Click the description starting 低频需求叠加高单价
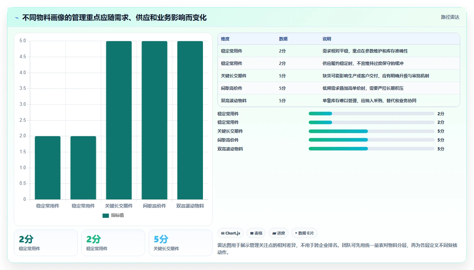 363,88
